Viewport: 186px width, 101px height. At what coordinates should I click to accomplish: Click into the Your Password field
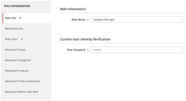pos(137,50)
